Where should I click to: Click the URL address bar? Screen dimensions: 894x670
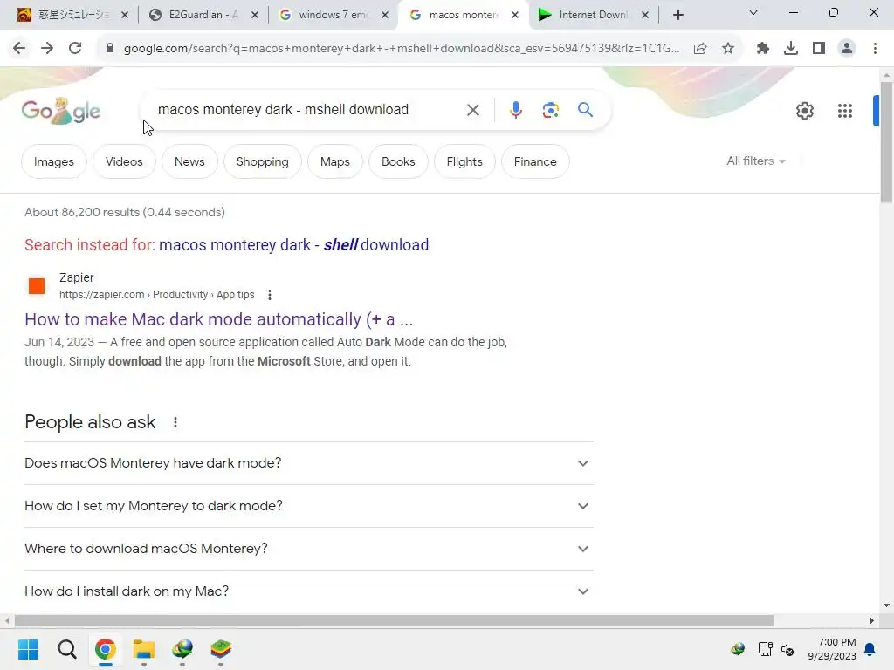click(x=402, y=49)
